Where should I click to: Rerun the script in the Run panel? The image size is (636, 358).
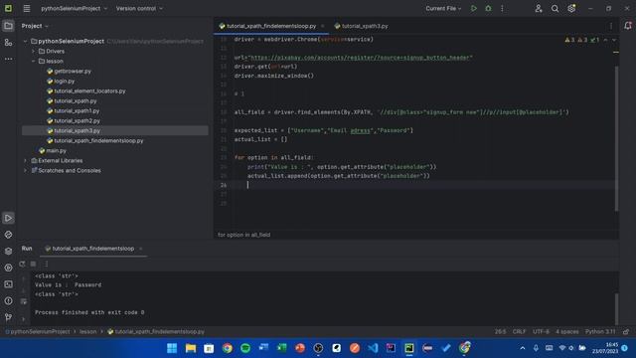point(22,264)
